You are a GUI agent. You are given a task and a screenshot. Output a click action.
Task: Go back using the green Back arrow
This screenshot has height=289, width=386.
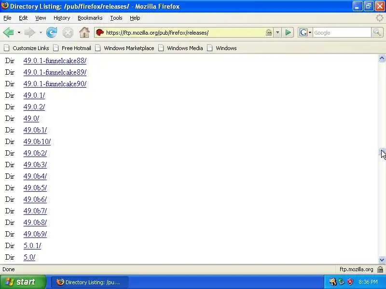(x=8, y=32)
